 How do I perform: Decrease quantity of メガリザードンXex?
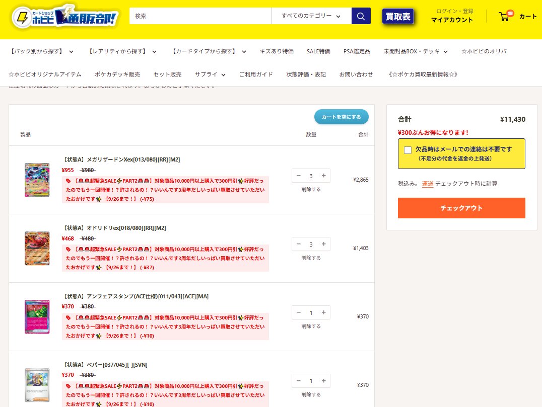pos(299,176)
